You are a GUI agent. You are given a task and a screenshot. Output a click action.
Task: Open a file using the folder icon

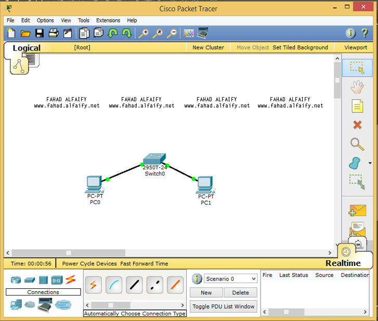point(25,33)
